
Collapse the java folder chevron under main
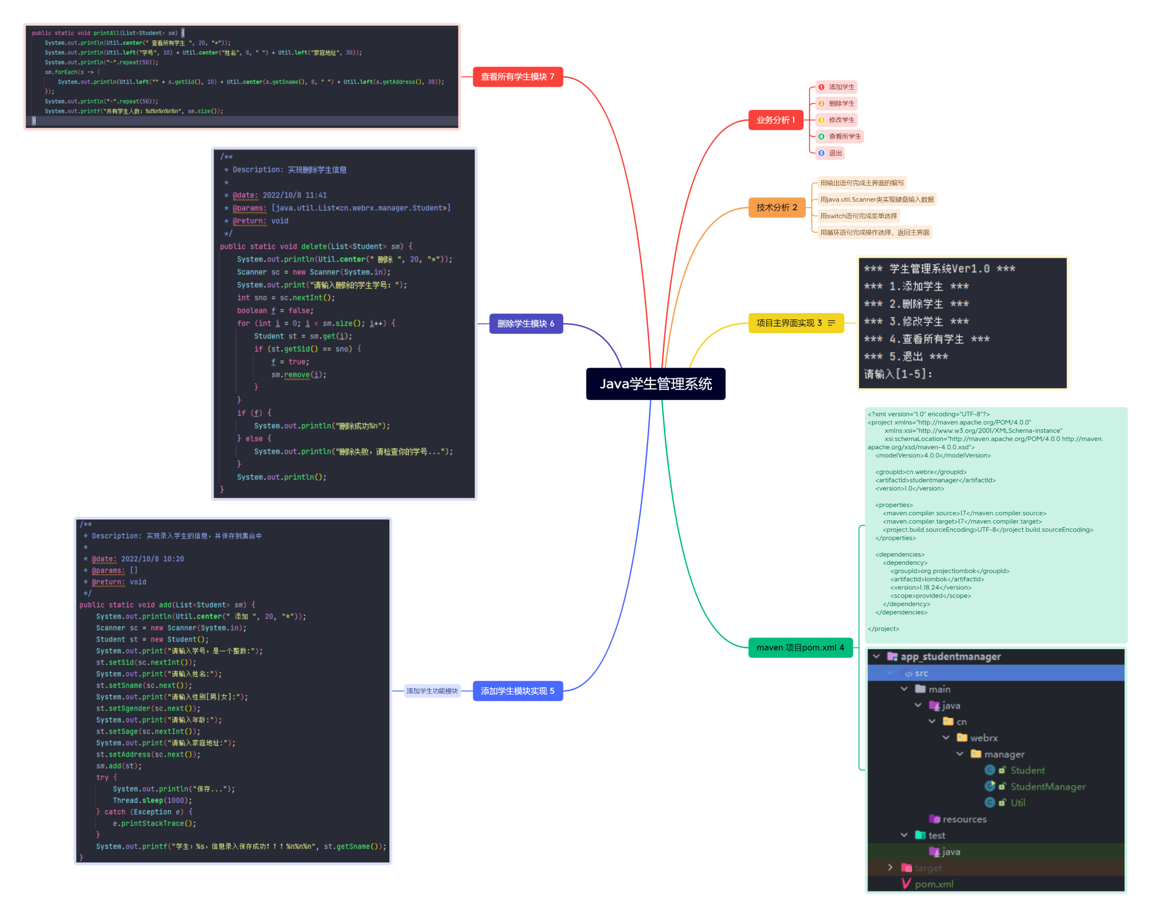click(x=918, y=705)
